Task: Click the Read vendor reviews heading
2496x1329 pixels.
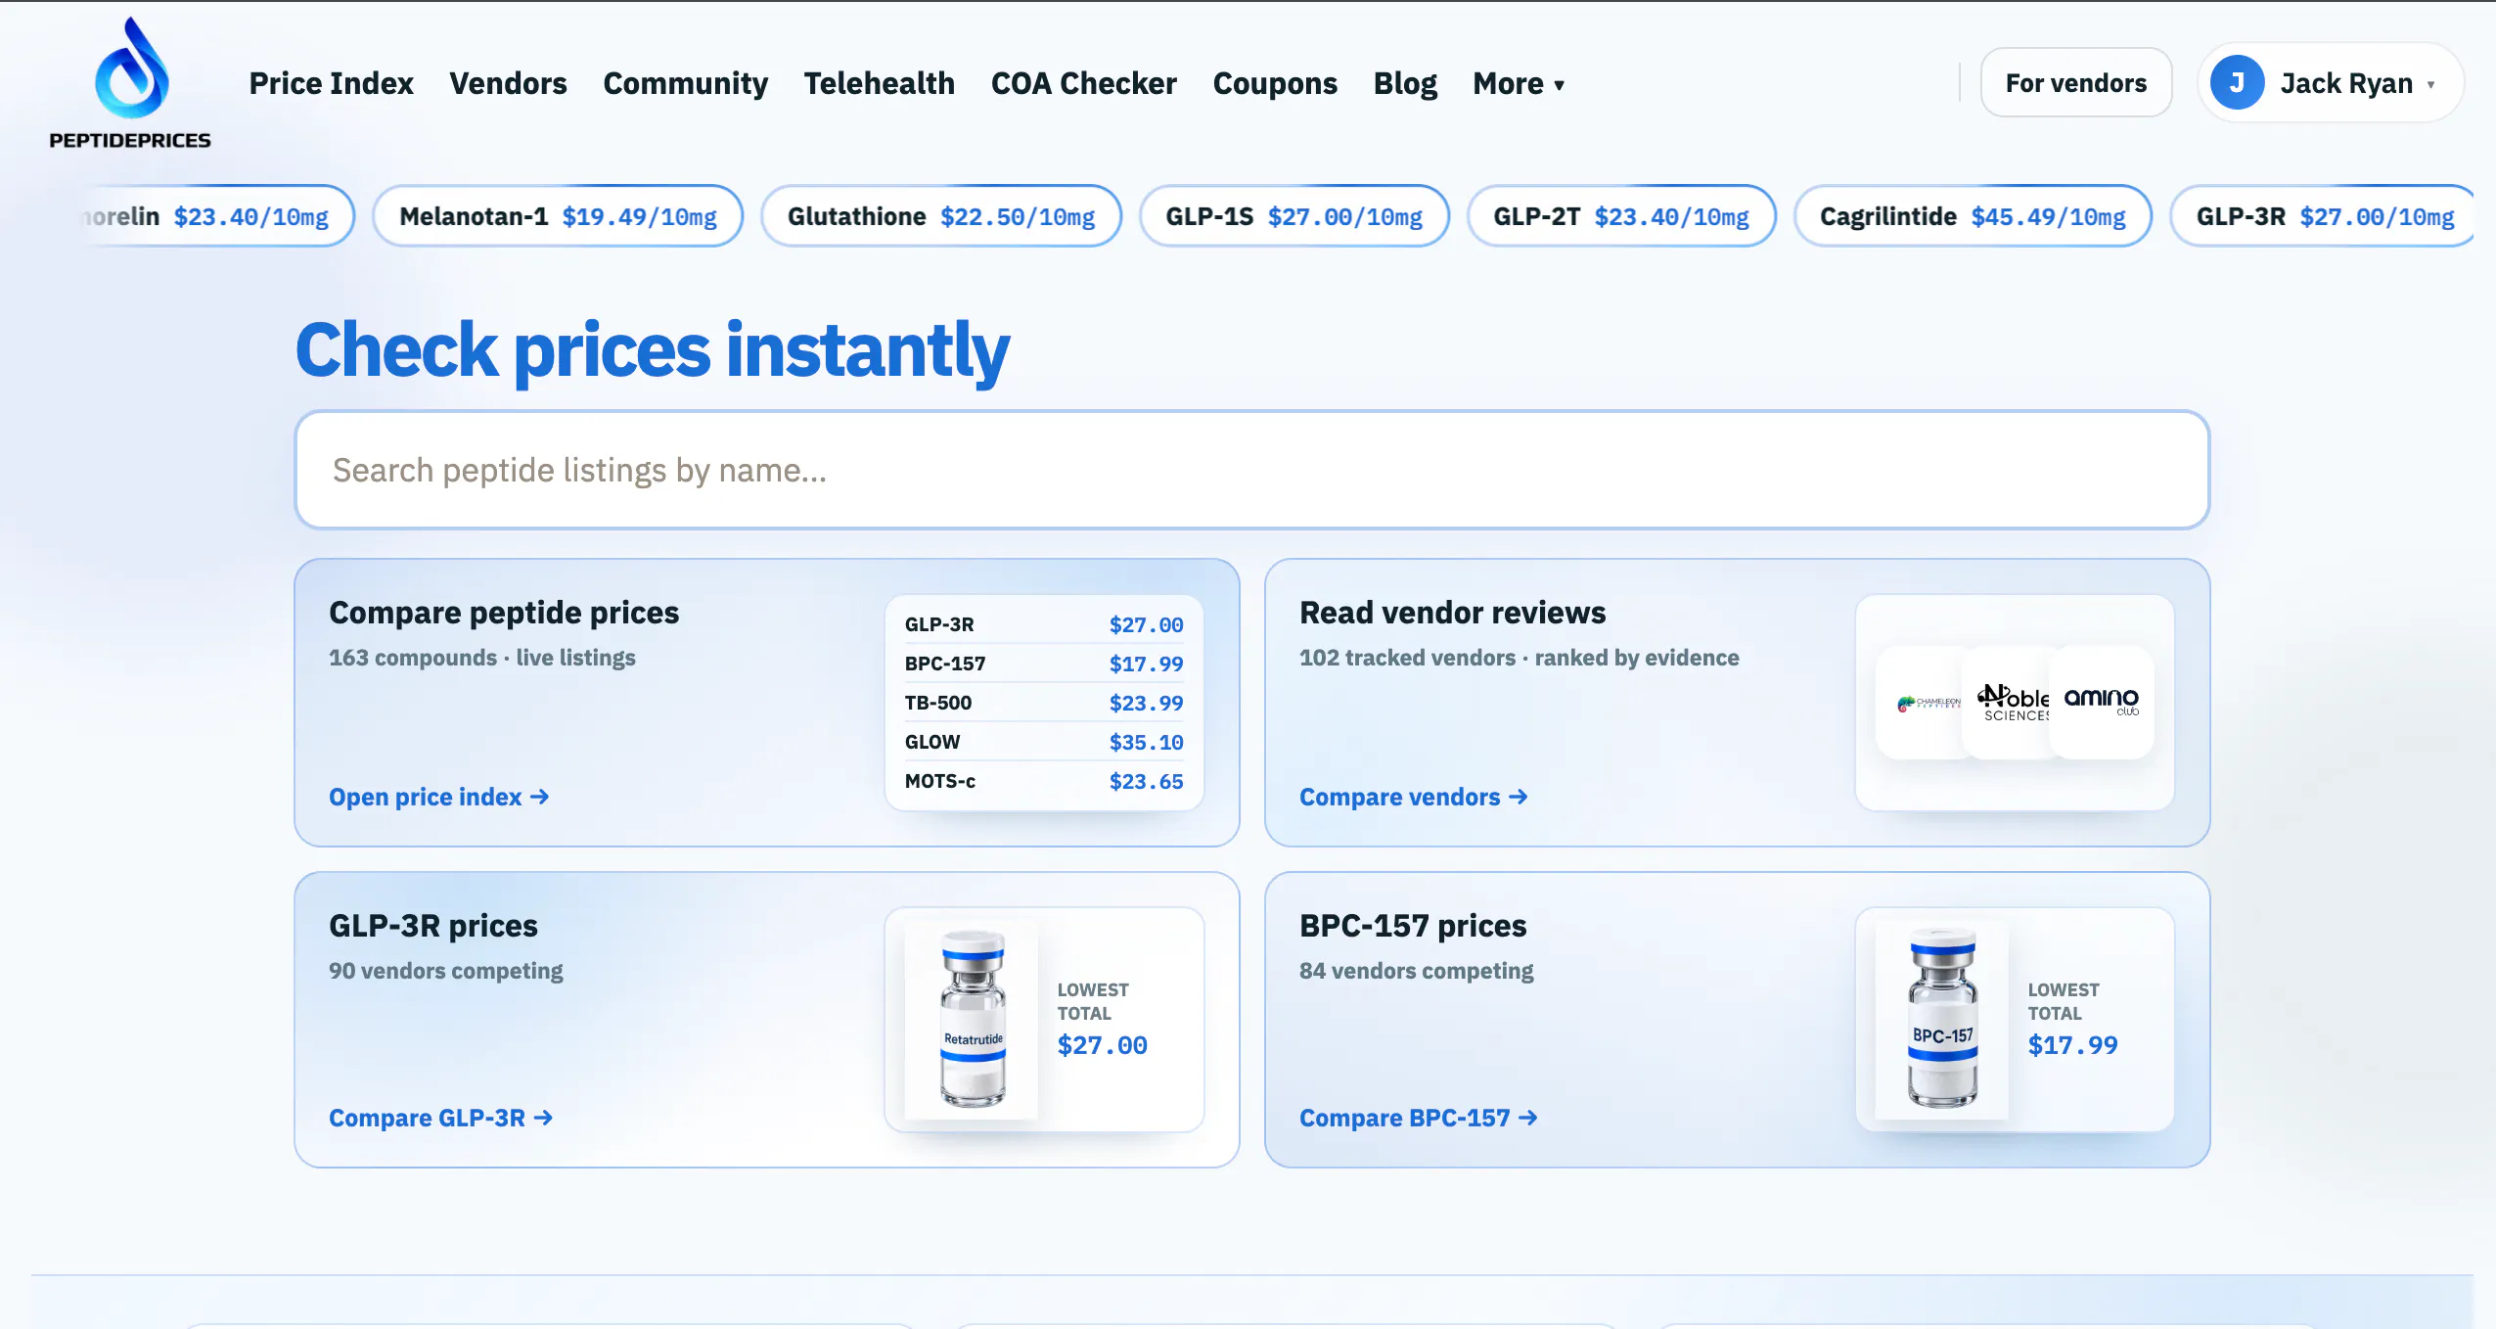Action: tap(1452, 613)
